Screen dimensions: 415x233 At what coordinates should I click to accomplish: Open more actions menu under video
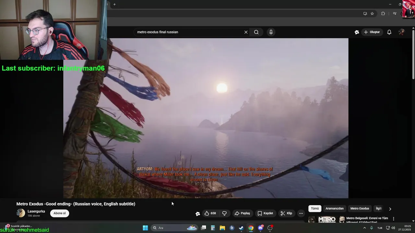(x=301, y=213)
